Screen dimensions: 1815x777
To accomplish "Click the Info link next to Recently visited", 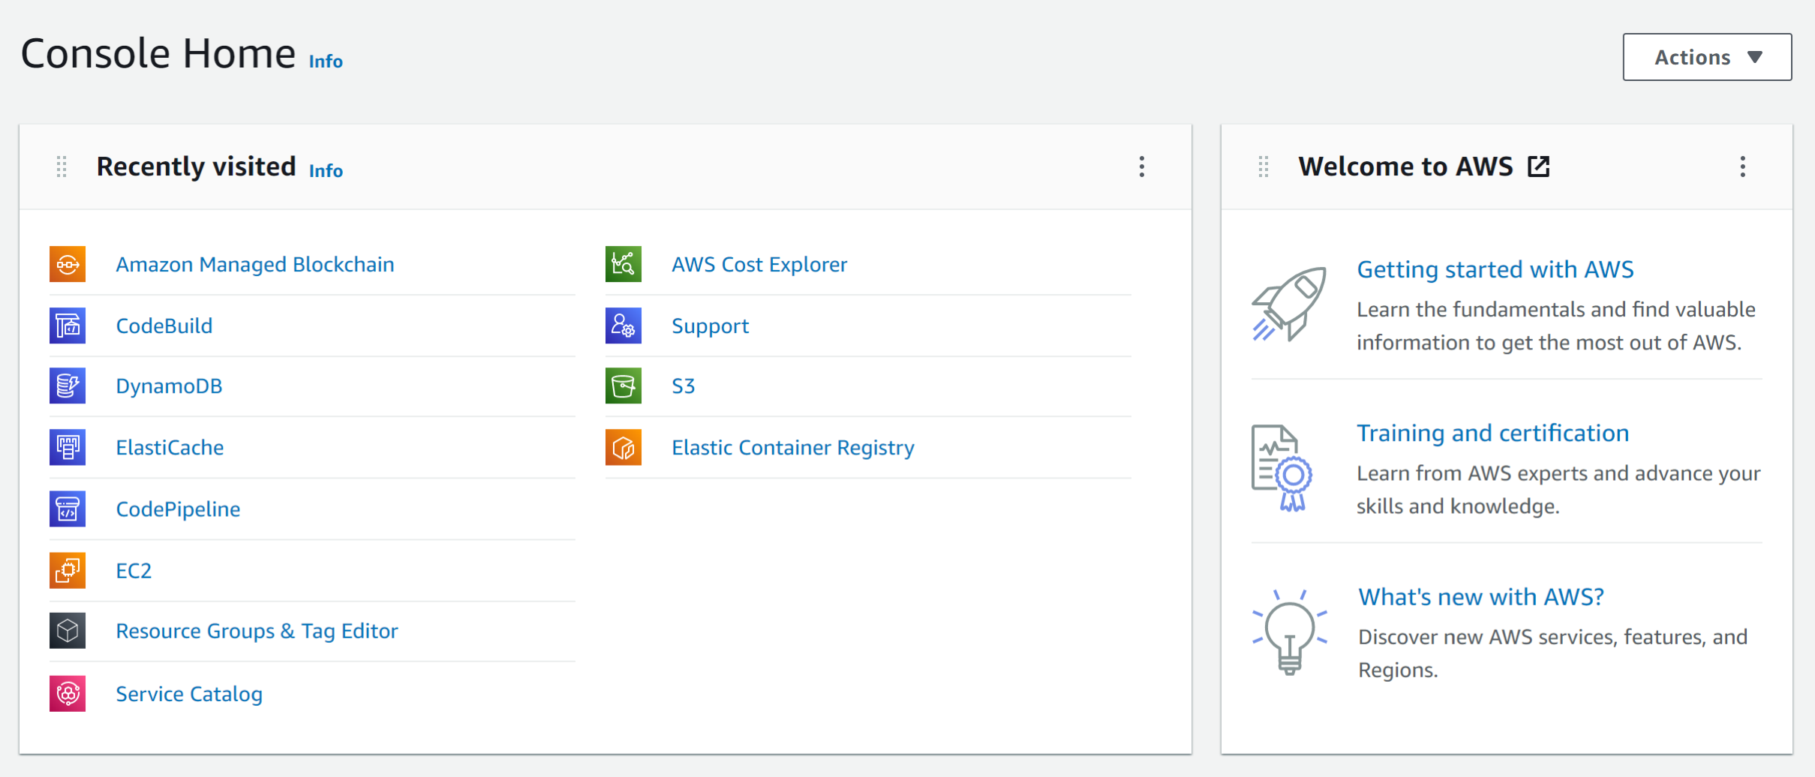I will (x=326, y=170).
